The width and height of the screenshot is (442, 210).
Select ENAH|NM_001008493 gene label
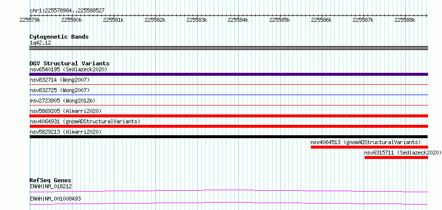point(55,199)
